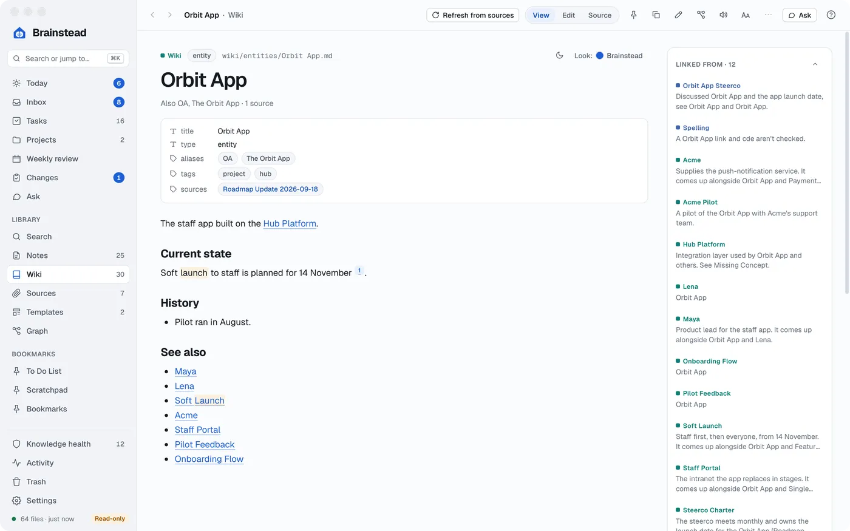Open Knowledge health in sidebar
This screenshot has height=531, width=850.
click(68, 444)
